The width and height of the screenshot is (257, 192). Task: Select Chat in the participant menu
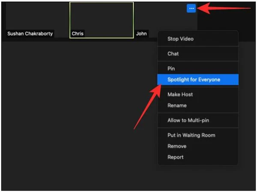[x=198, y=54]
